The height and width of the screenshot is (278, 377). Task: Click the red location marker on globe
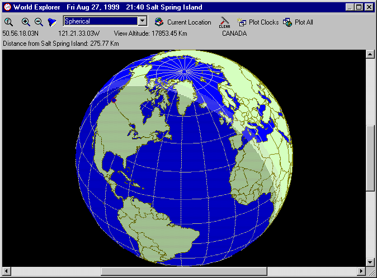click(x=114, y=100)
